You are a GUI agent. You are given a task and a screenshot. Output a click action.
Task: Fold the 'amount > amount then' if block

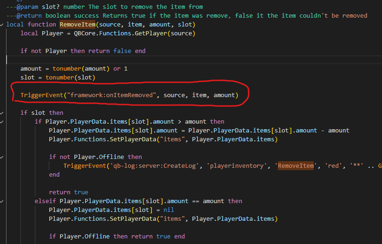[x=3, y=122]
